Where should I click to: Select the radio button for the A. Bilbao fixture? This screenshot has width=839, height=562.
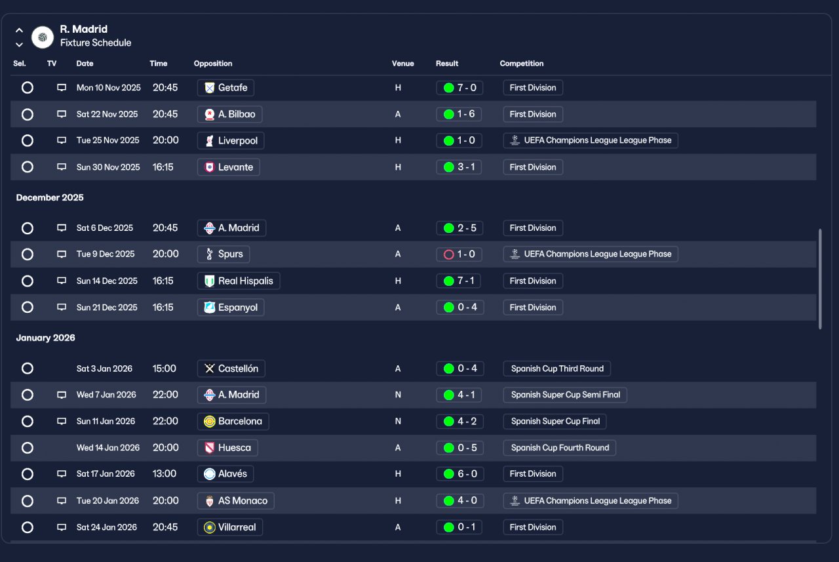[28, 114]
